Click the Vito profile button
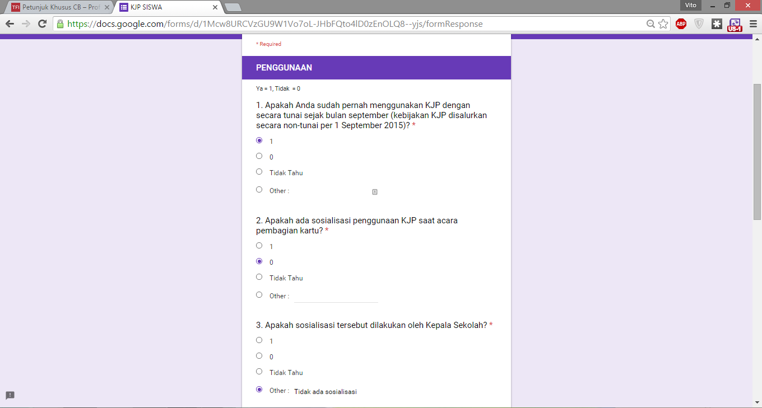The image size is (762, 408). [x=690, y=5]
